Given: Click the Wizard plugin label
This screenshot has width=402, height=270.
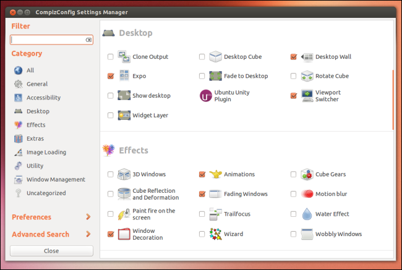Looking at the screenshot, I should [234, 234].
